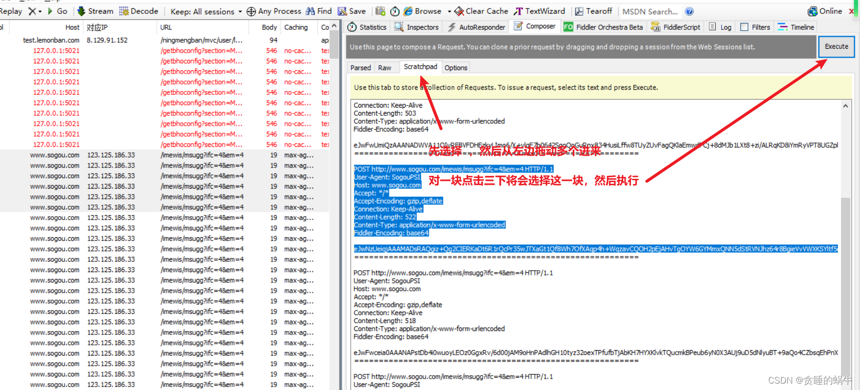The height and width of the screenshot is (390, 860).
Task: Click the Any Process target icon
Action: [251, 11]
